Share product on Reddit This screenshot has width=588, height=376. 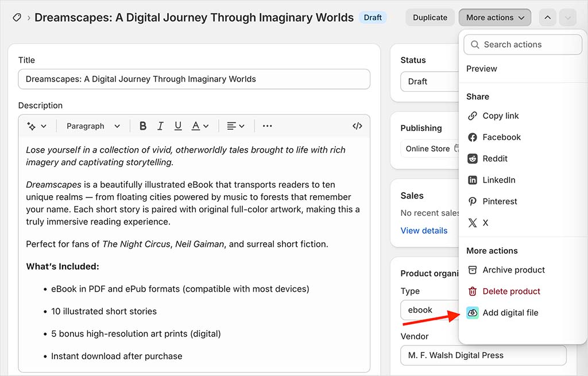[494, 158]
